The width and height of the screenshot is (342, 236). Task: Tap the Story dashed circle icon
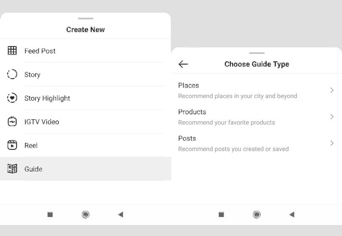[12, 74]
